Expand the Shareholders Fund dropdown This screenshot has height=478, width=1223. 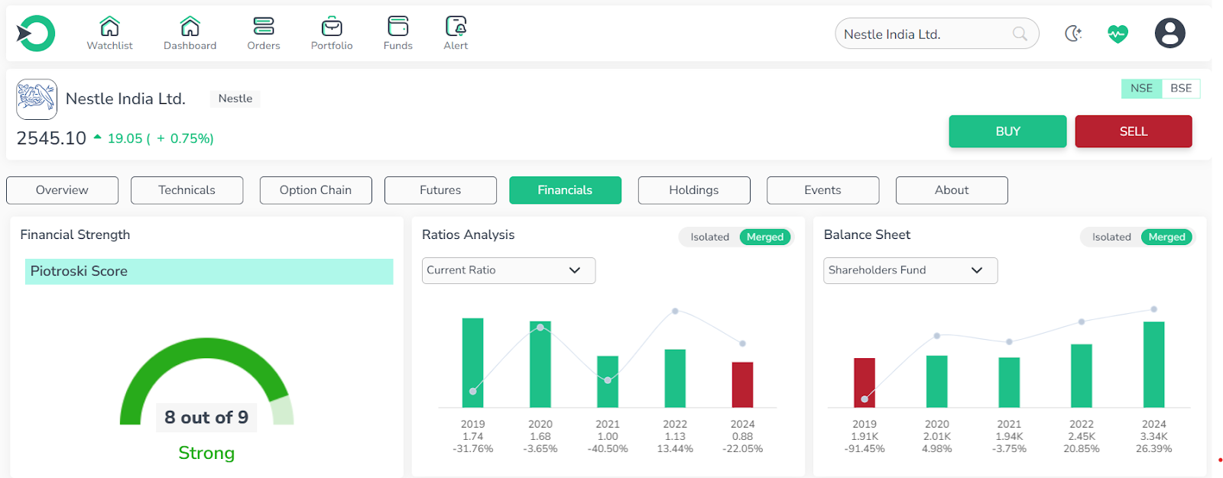[910, 270]
